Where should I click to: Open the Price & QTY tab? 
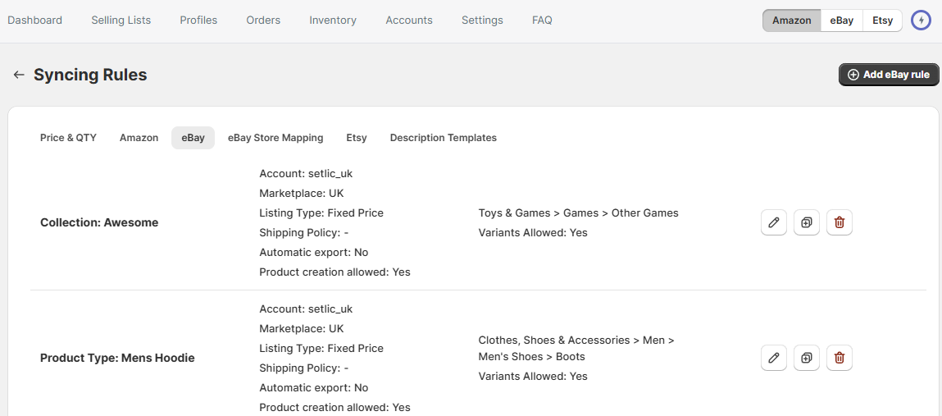[68, 138]
